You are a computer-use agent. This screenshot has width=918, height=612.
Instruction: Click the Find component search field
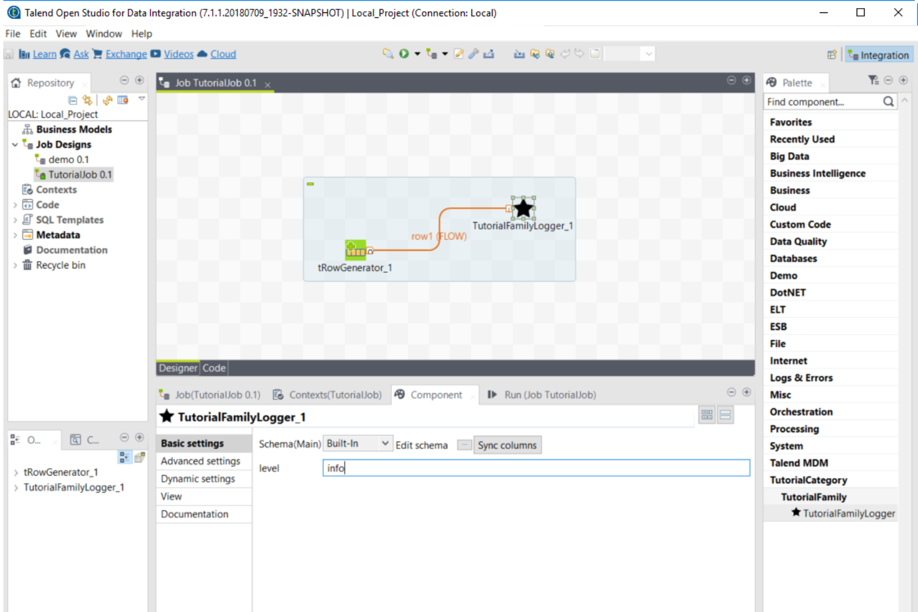tap(822, 102)
